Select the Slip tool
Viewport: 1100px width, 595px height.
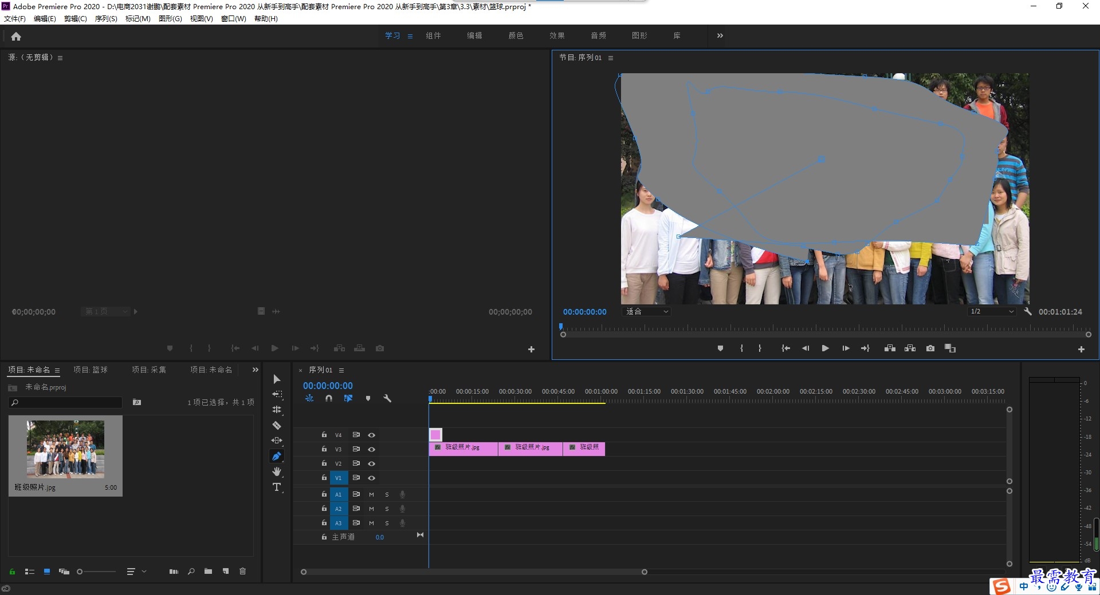point(277,441)
